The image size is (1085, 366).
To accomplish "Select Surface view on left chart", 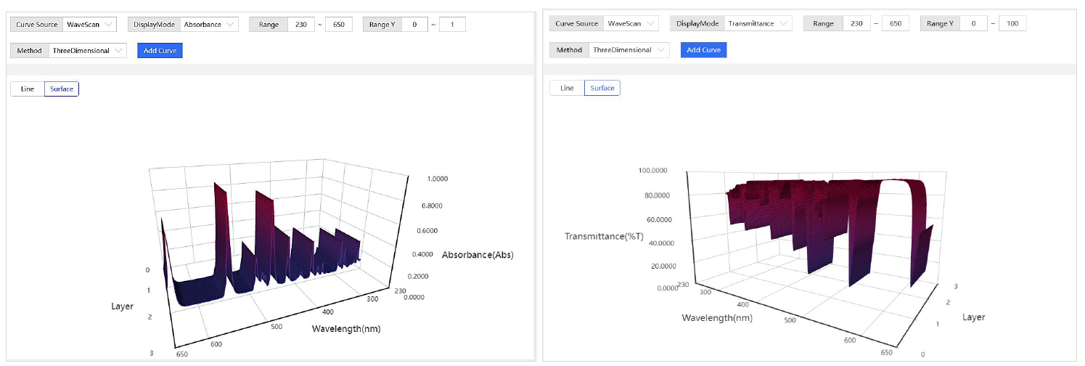I will tap(62, 89).
